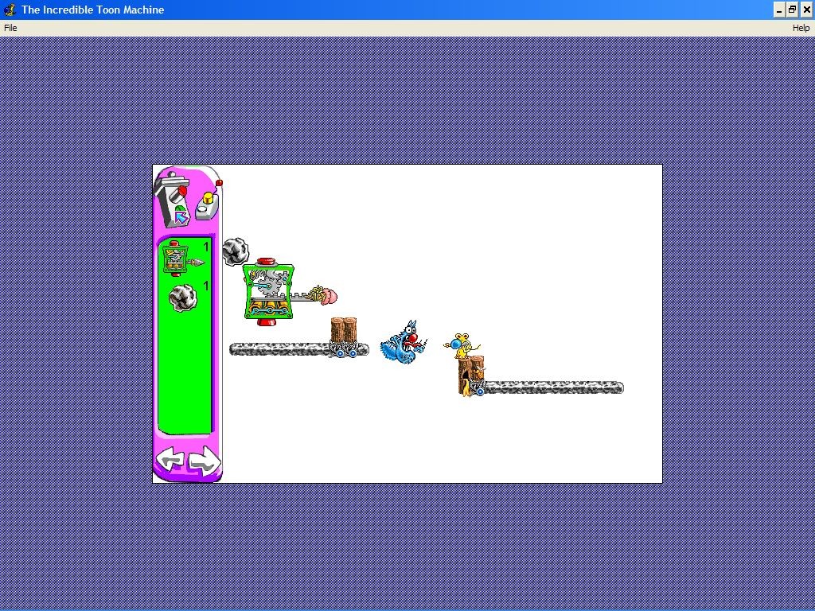Open the Help menu

[x=801, y=28]
